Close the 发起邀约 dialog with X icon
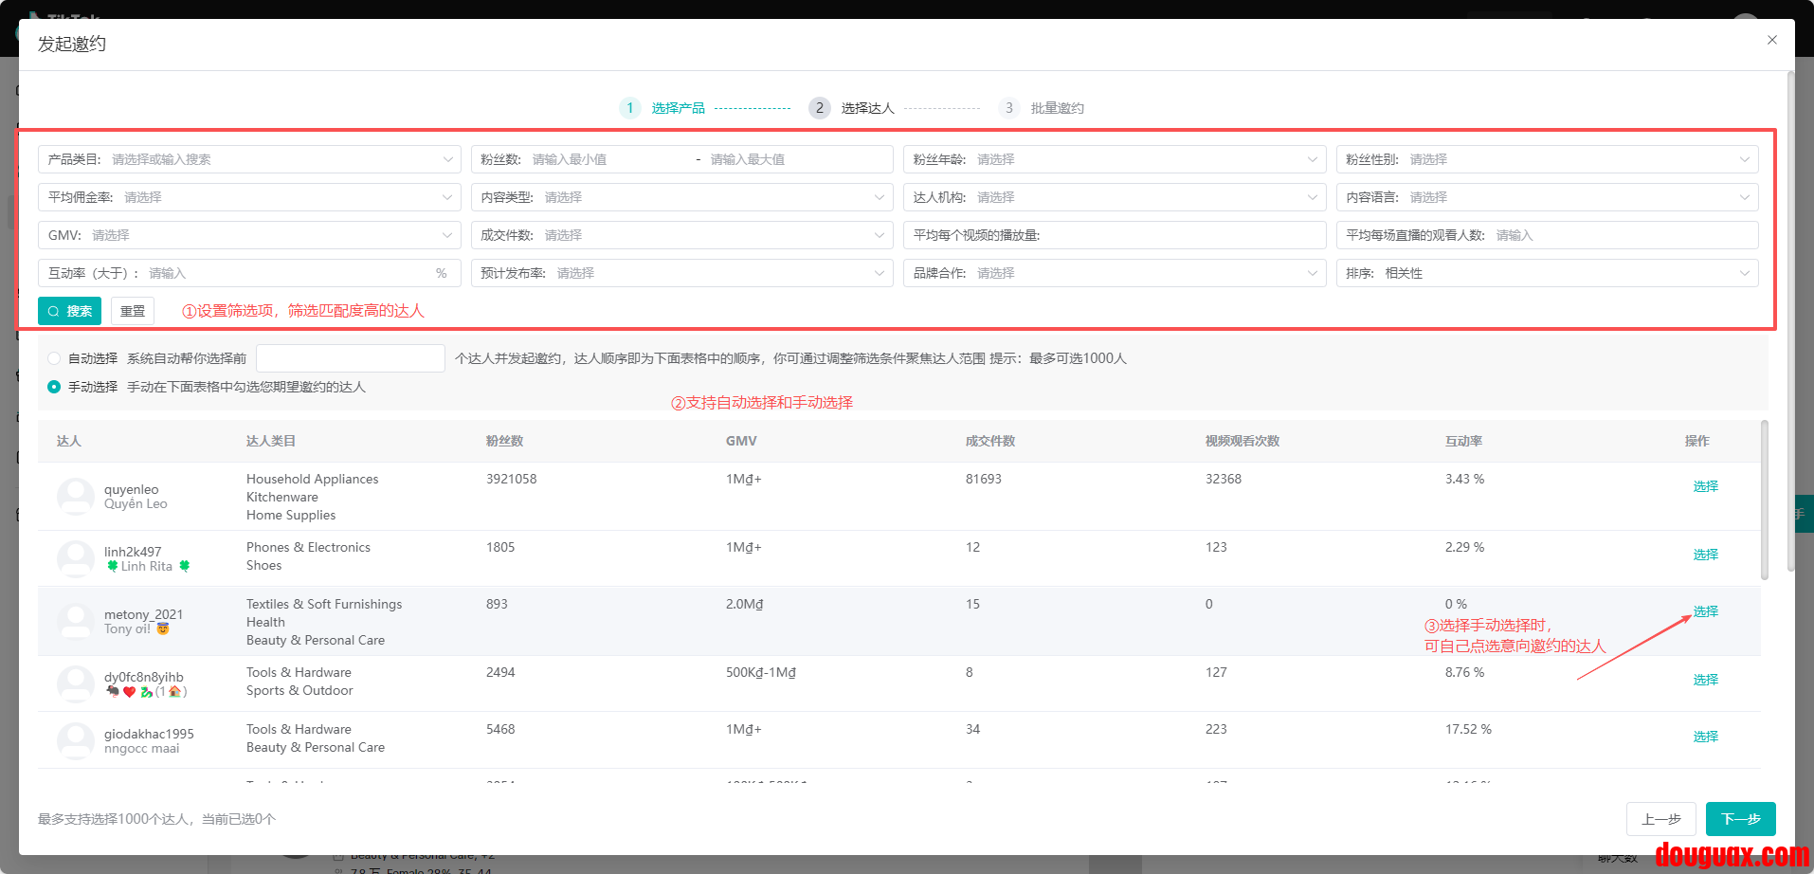The width and height of the screenshot is (1814, 874). [x=1771, y=40]
